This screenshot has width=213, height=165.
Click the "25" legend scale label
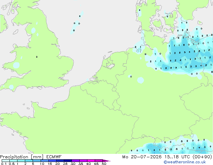point(65,164)
